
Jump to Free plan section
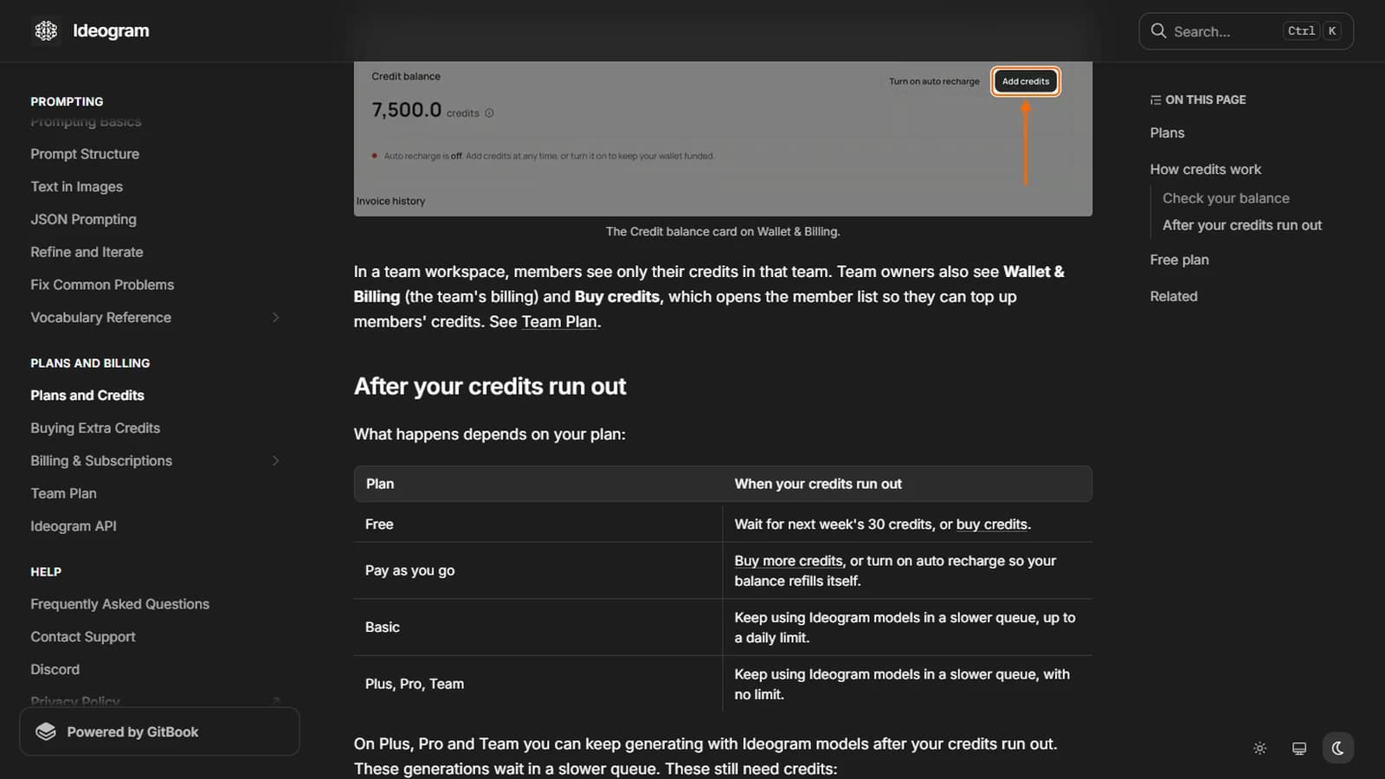tap(1179, 260)
